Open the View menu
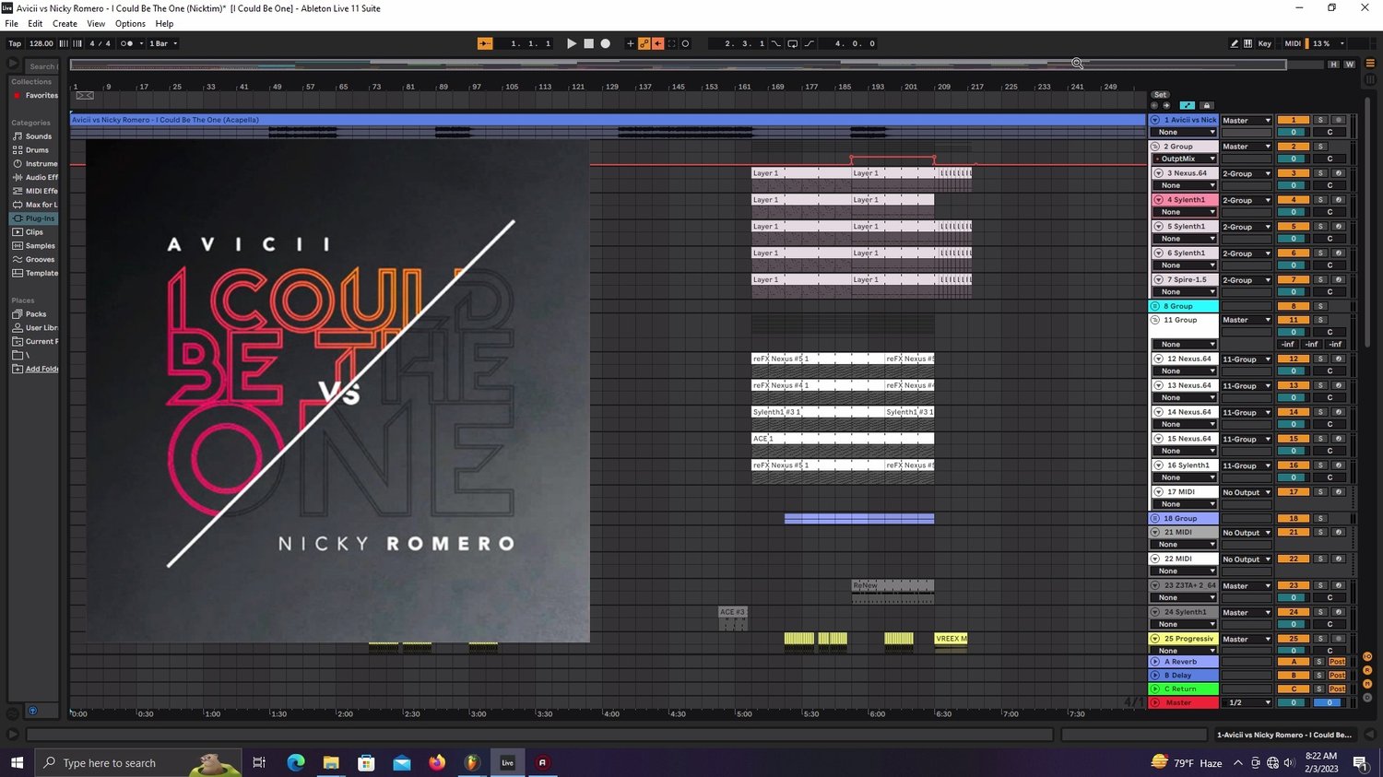 coord(96,24)
